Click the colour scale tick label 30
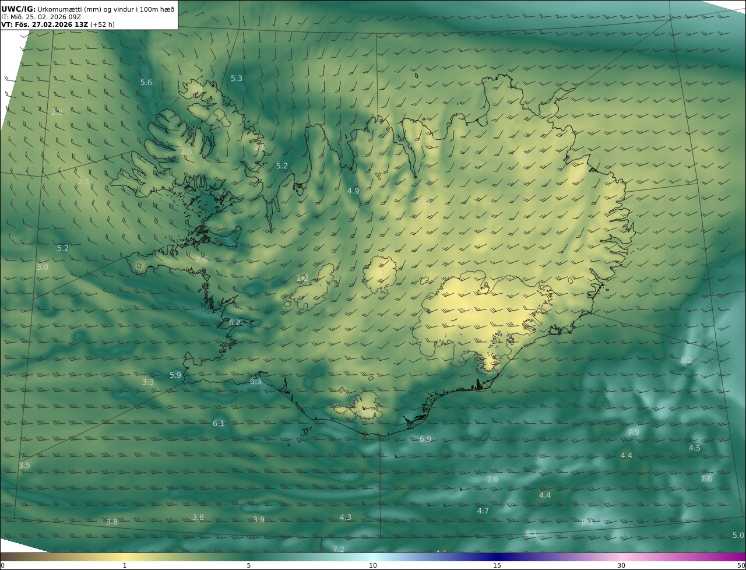The image size is (746, 570). (621, 565)
